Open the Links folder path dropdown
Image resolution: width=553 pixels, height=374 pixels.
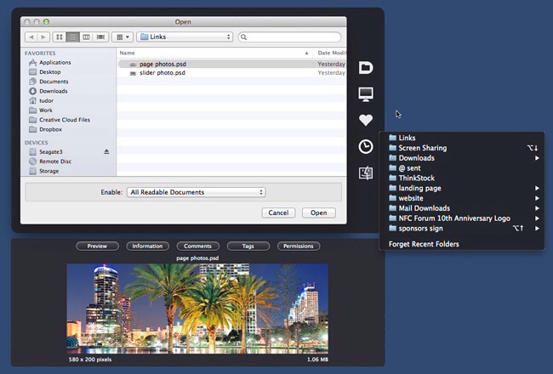(x=185, y=37)
